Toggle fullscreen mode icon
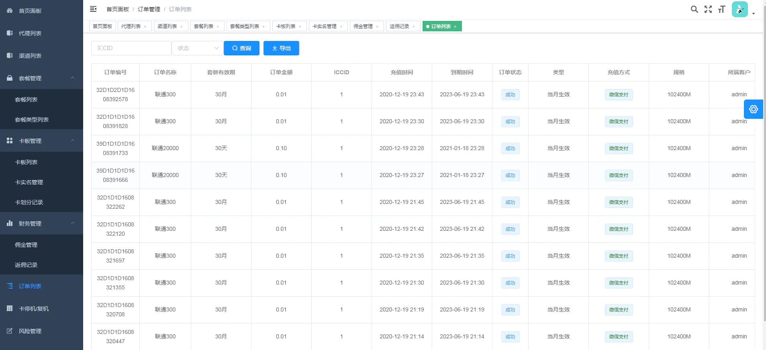This screenshot has height=350, width=766. (x=708, y=9)
